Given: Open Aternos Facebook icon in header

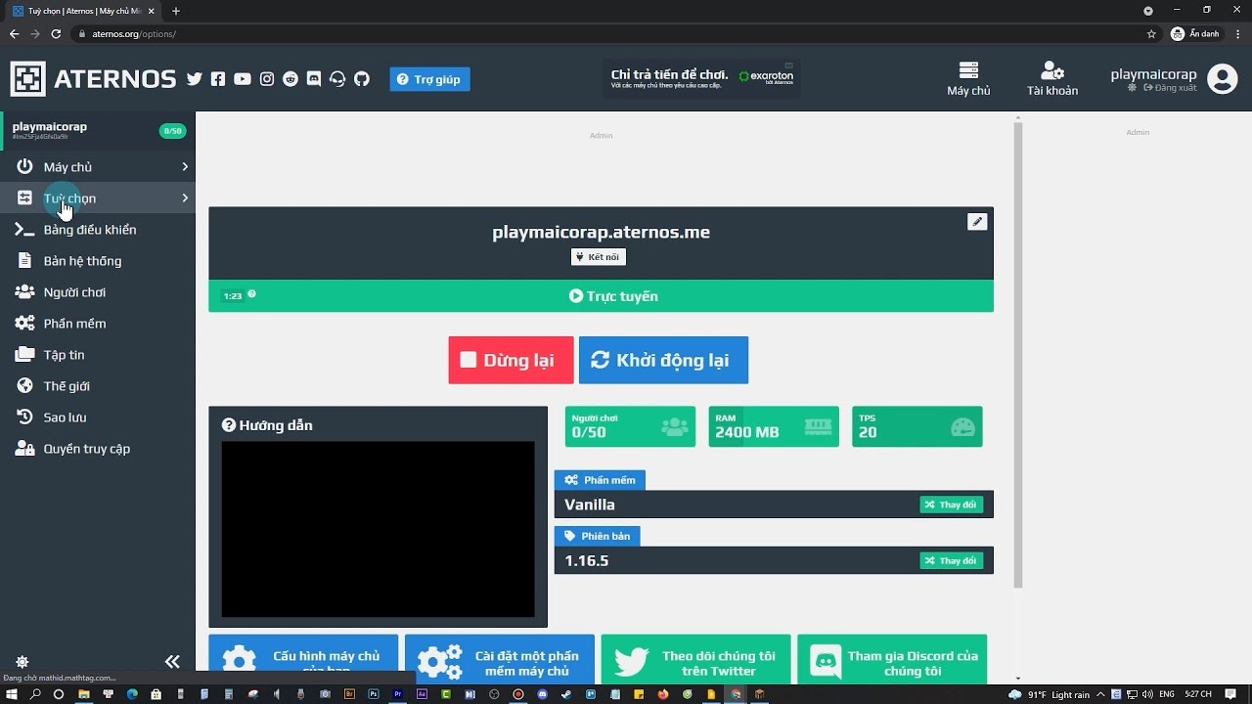Looking at the screenshot, I should click(218, 79).
